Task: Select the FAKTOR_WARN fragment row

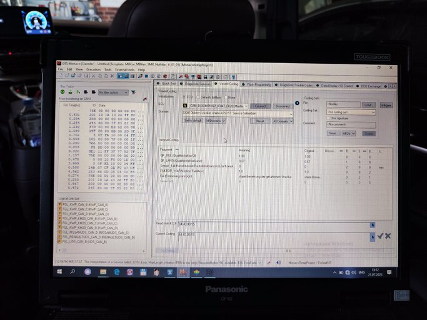Action: 275,172
